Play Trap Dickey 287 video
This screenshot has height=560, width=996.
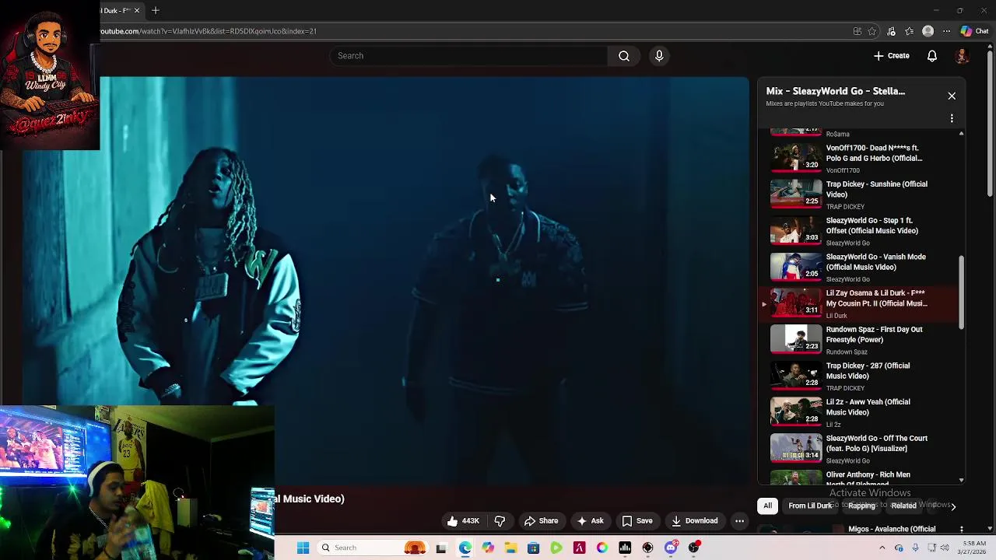[x=859, y=376]
